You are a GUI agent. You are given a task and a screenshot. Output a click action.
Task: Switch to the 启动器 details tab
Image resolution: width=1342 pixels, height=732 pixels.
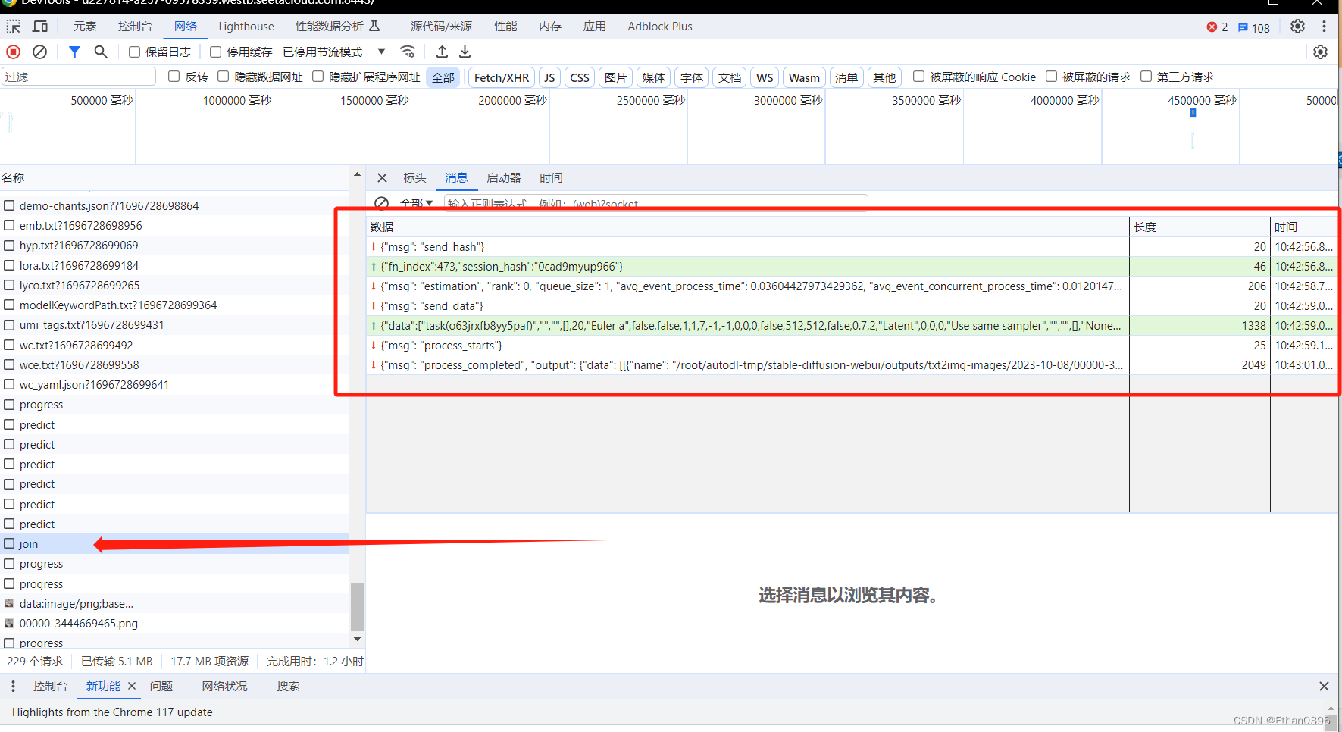[x=504, y=178]
